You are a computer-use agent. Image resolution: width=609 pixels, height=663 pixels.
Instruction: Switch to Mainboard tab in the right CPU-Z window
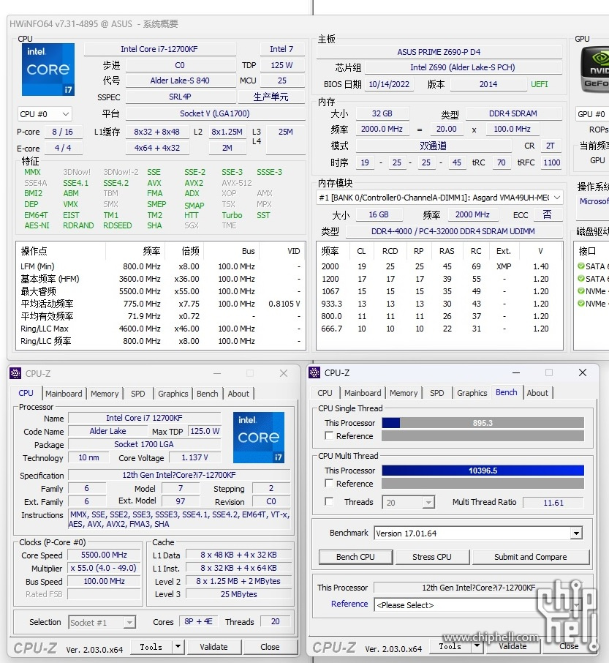click(363, 393)
